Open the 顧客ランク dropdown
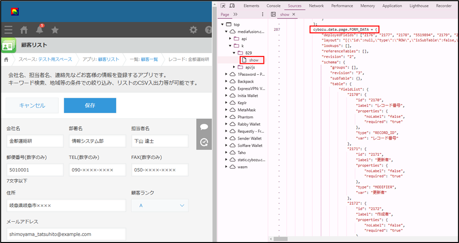 pyautogui.click(x=160, y=205)
